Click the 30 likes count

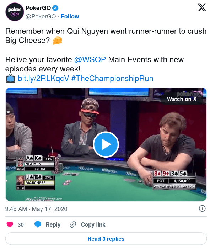(21, 224)
